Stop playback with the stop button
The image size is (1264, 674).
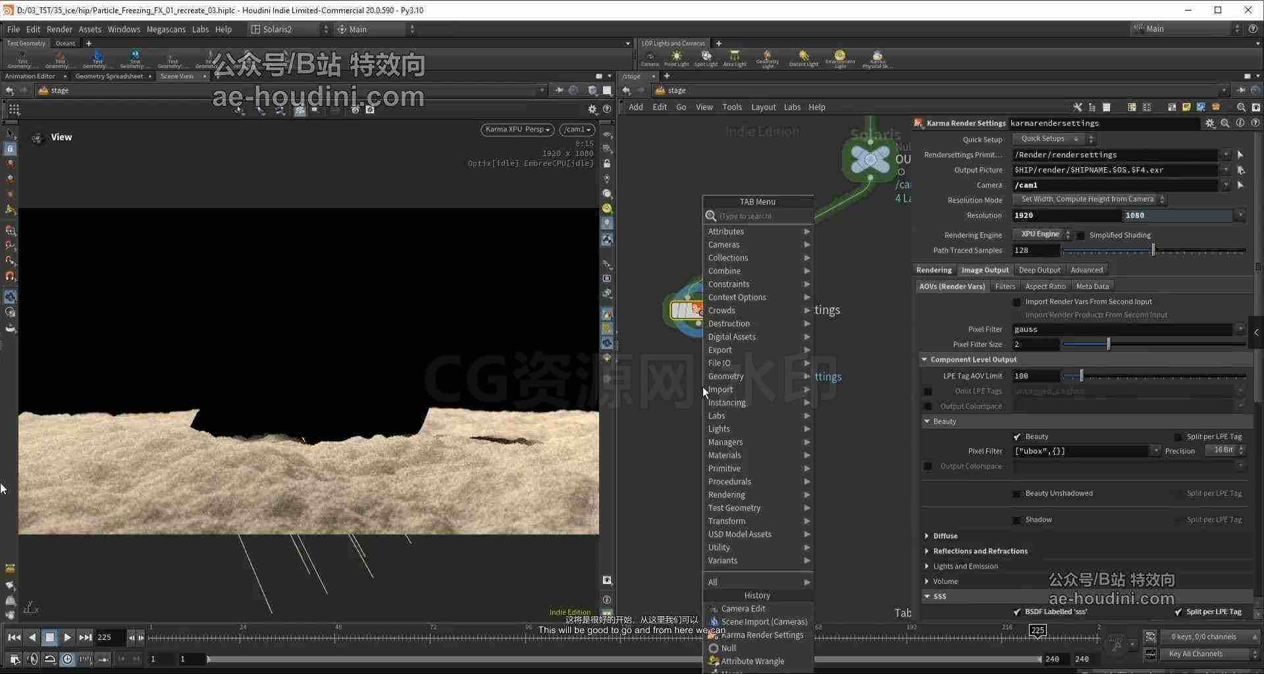49,637
